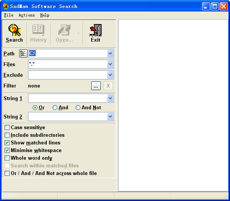Tick Include subdirectories option
This screenshot has height=201, width=230.
click(7, 135)
